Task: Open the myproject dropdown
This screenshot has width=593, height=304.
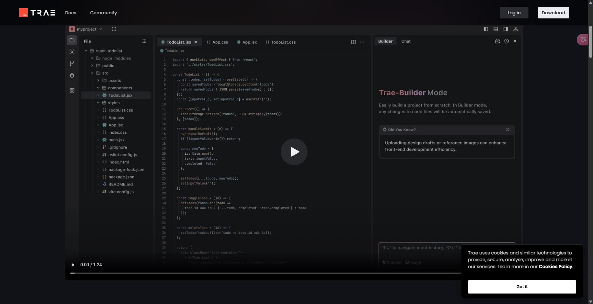Action: coord(86,29)
